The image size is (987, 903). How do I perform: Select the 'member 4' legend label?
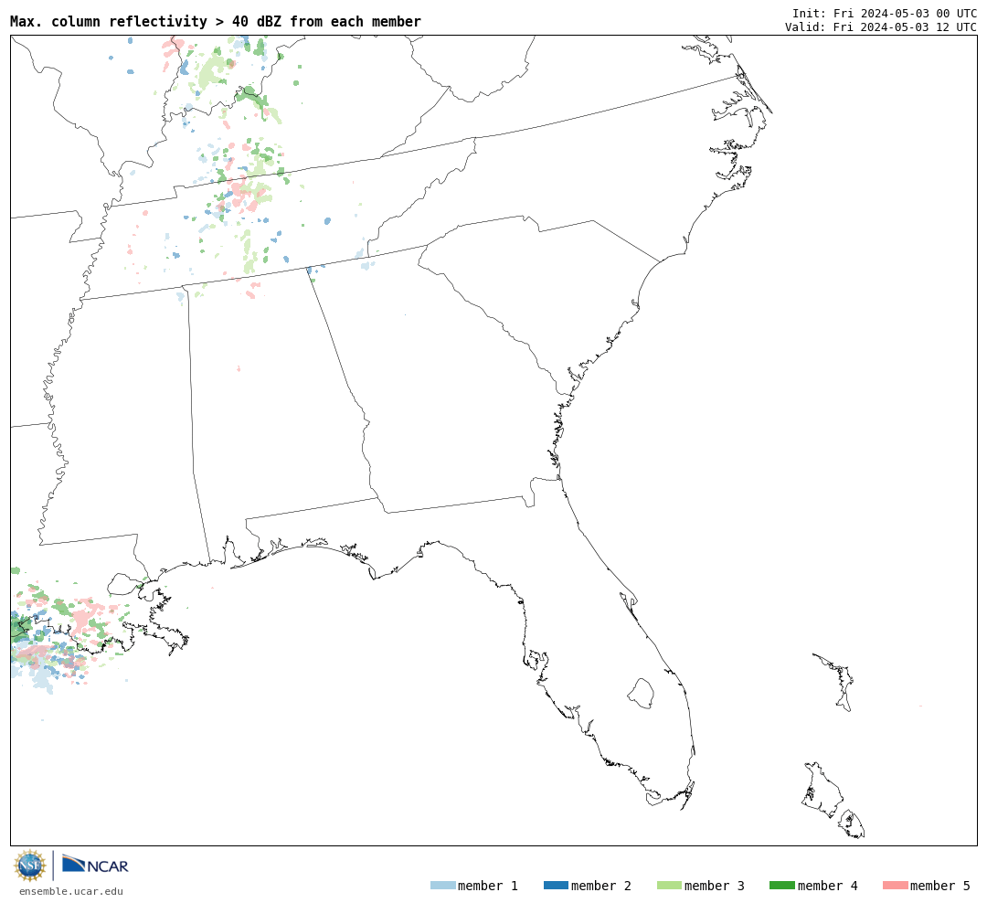coord(828,886)
